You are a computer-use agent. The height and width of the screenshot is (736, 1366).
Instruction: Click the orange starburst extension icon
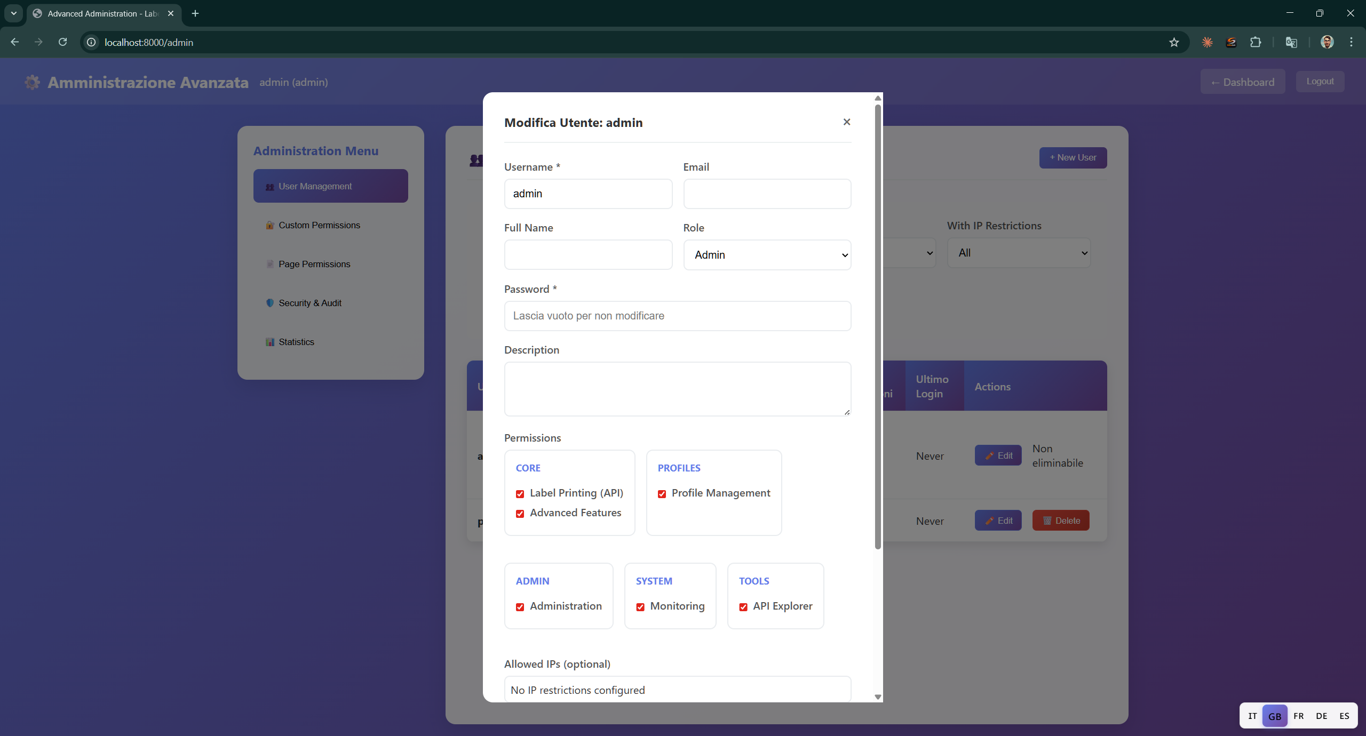pos(1207,42)
